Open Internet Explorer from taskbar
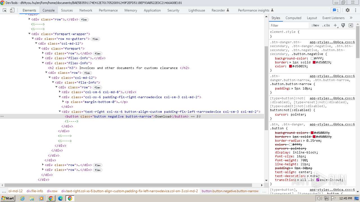360x202 pixels. tap(22, 198)
